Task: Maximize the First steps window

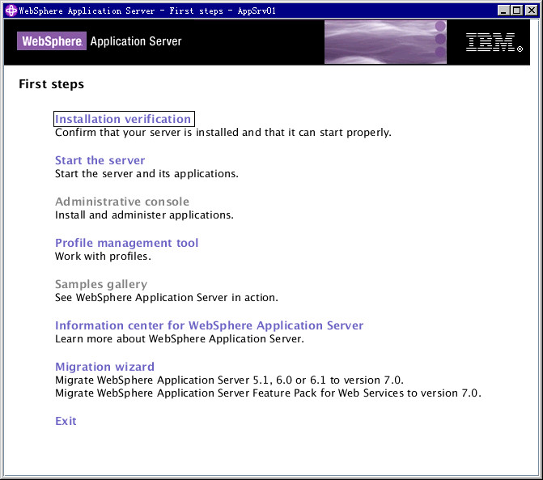Action: click(x=516, y=10)
